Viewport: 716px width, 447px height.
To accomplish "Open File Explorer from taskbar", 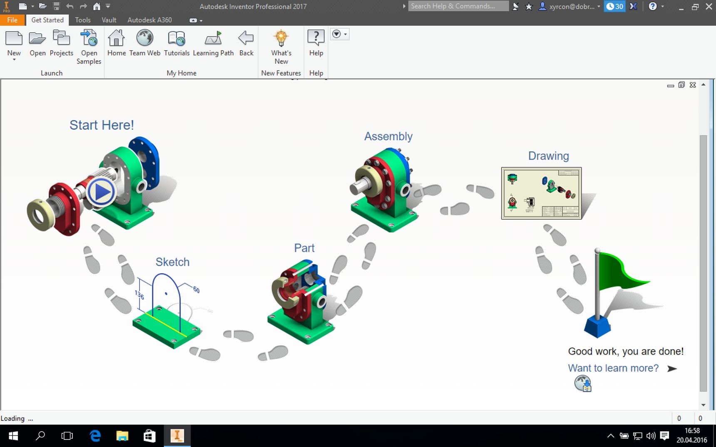I will pos(122,436).
